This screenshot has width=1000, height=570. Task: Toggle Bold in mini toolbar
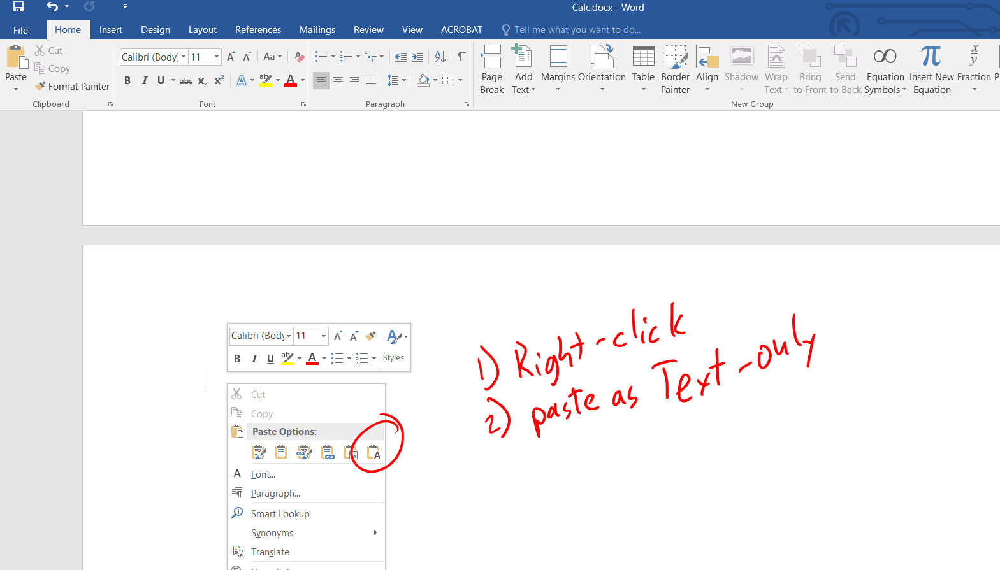pyautogui.click(x=237, y=359)
